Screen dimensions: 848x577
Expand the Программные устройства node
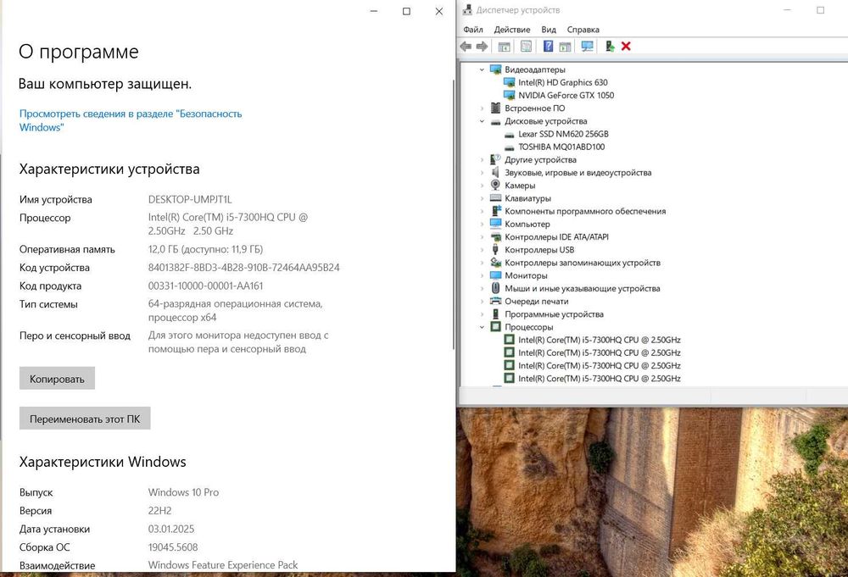[x=482, y=313]
